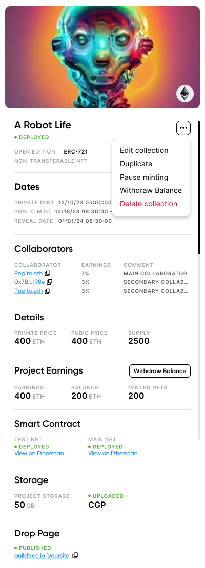
Task: Click the Withdraw Balance button in Project Earnings
Action: [x=160, y=371]
